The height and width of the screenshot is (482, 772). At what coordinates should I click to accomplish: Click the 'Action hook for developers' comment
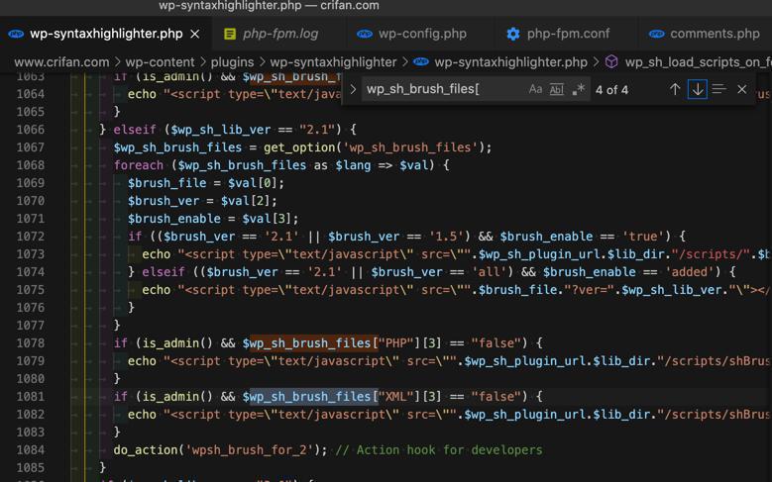(439, 450)
